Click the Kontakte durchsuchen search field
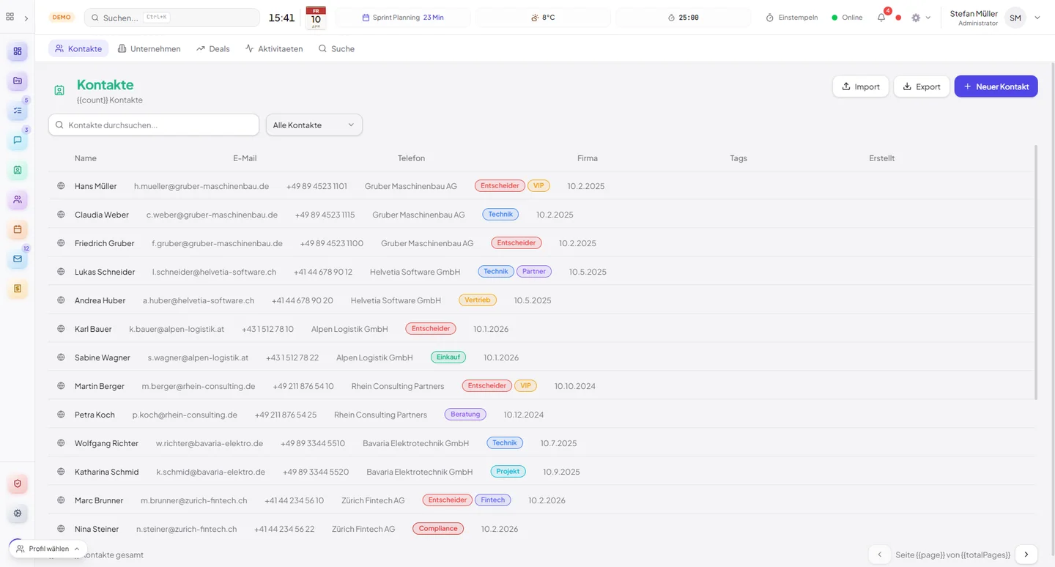The height and width of the screenshot is (567, 1055). click(x=154, y=125)
